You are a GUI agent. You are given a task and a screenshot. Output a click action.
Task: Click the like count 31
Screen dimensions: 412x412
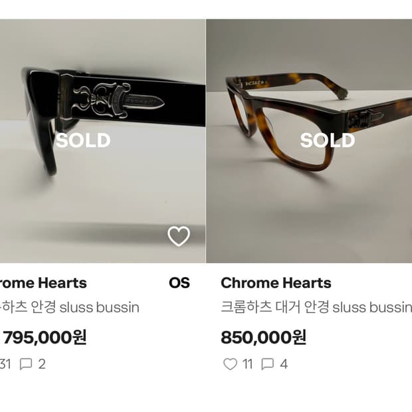tap(5, 364)
